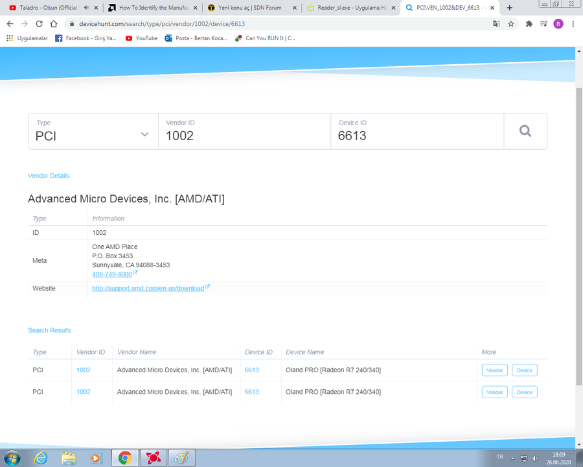The image size is (583, 467).
Task: Mute the Taladro tab audio icon
Action: 86,7
